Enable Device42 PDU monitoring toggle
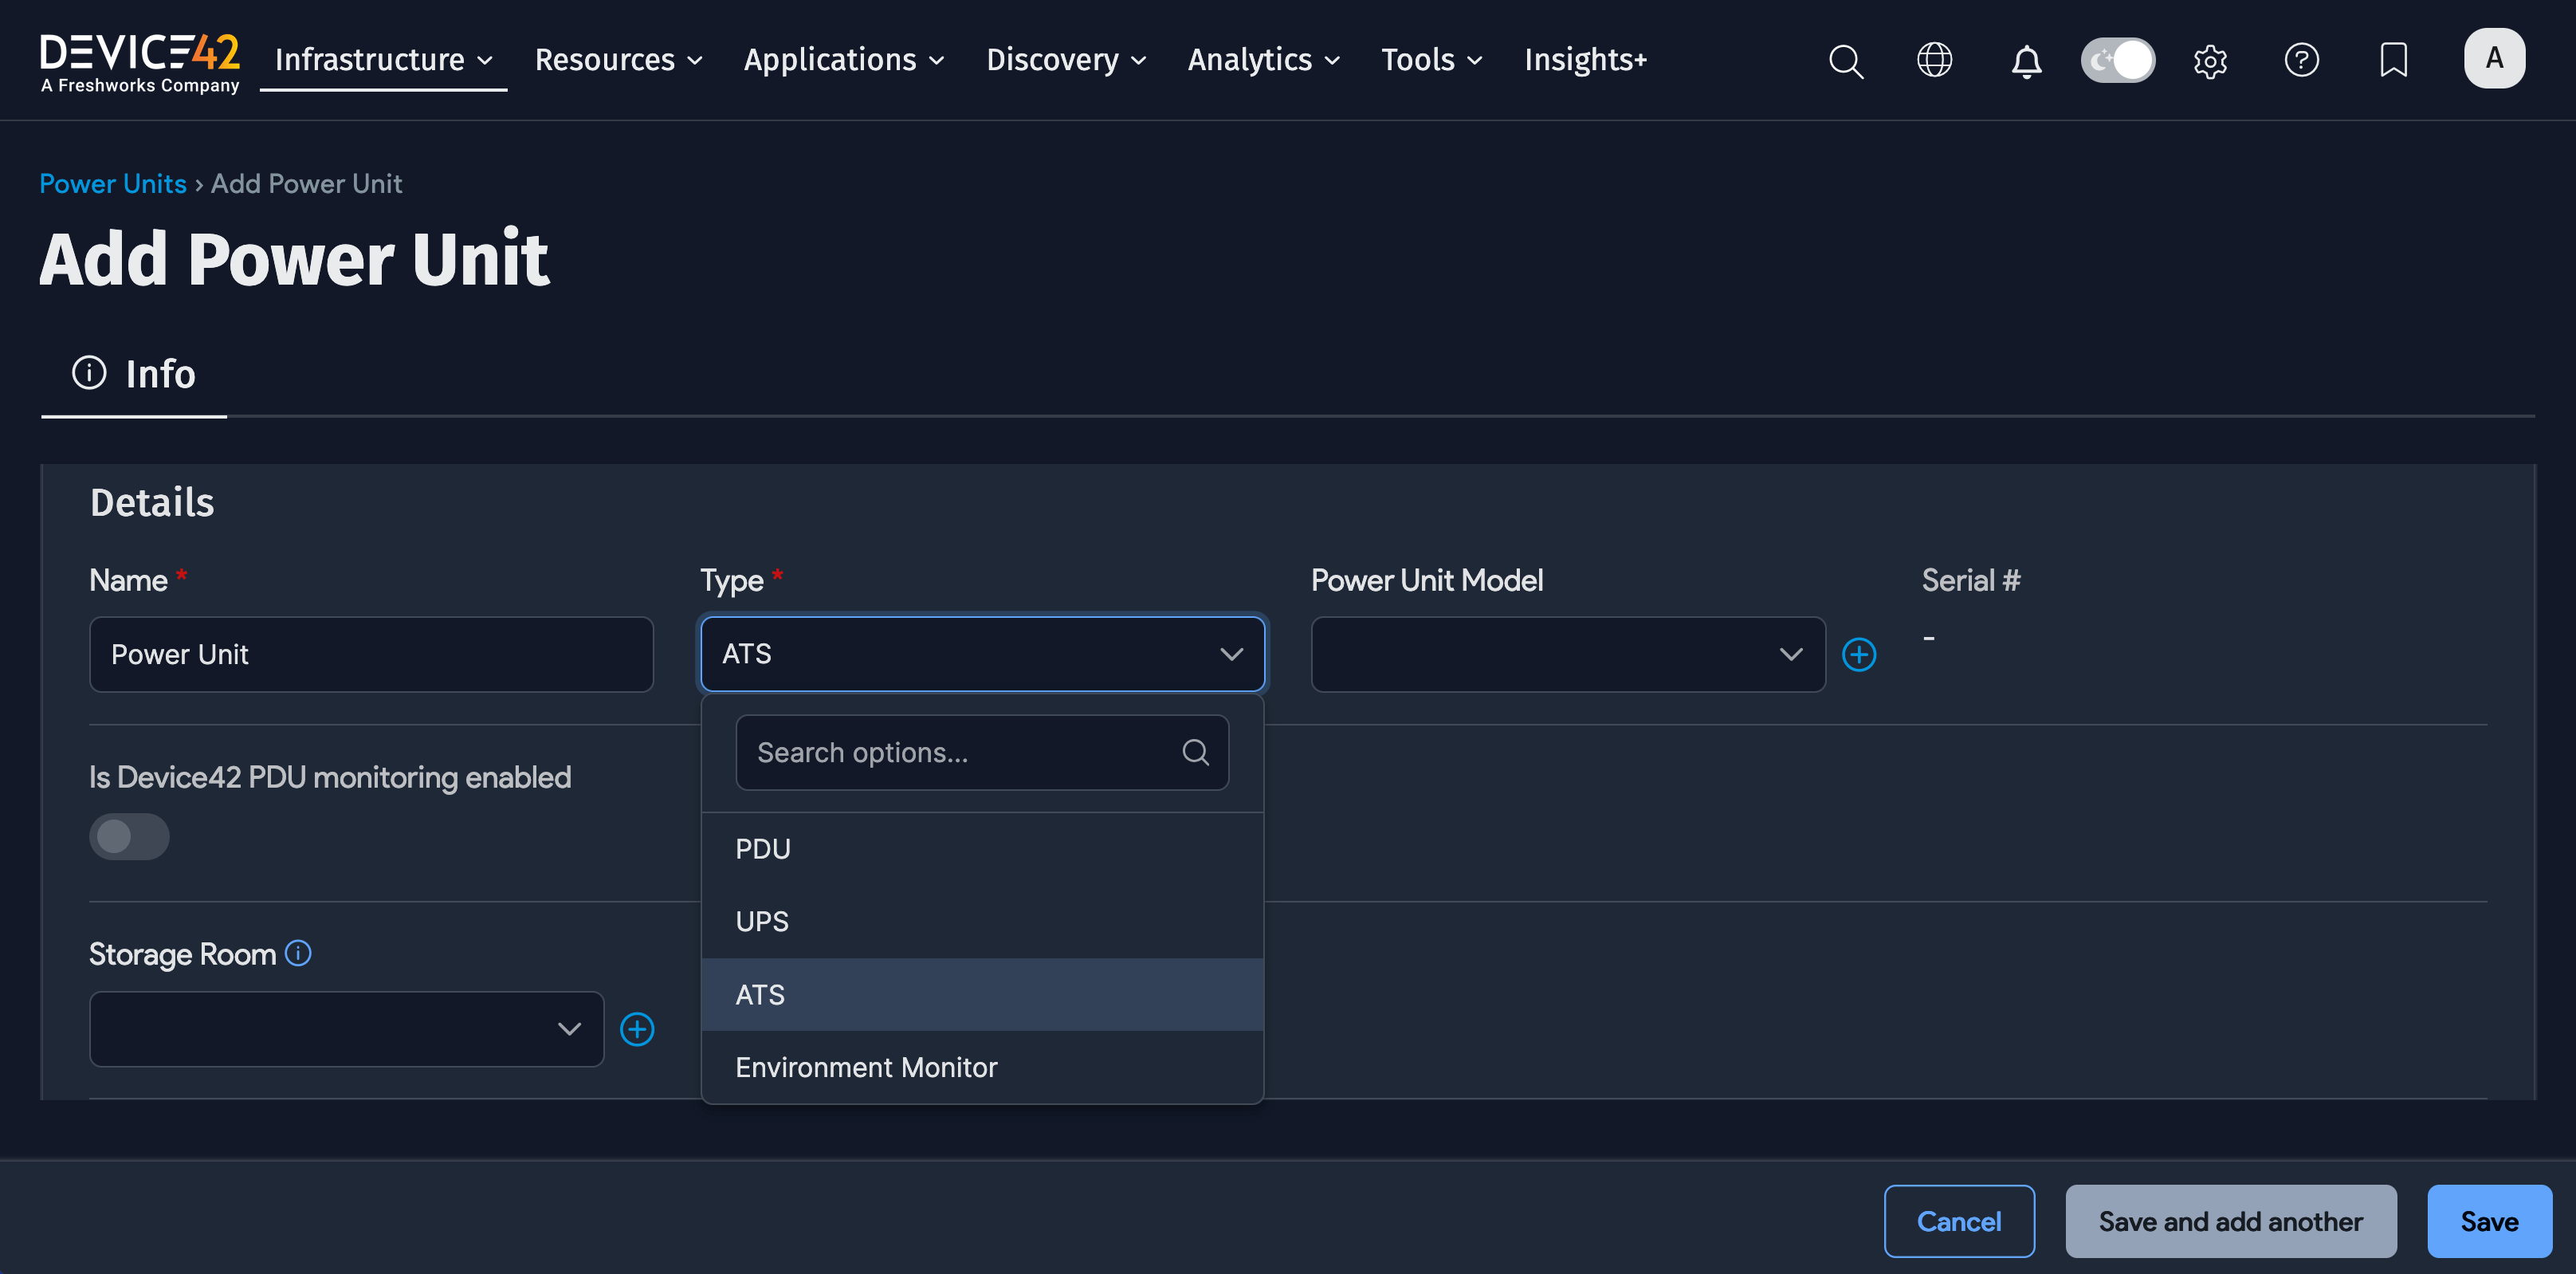The height and width of the screenshot is (1274, 2576). pos(129,836)
